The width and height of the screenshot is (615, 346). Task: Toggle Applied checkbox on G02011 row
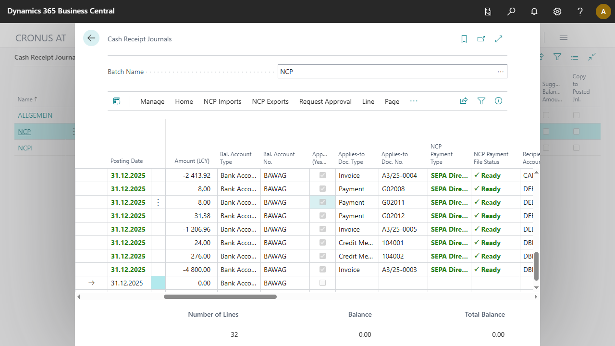[x=322, y=202]
